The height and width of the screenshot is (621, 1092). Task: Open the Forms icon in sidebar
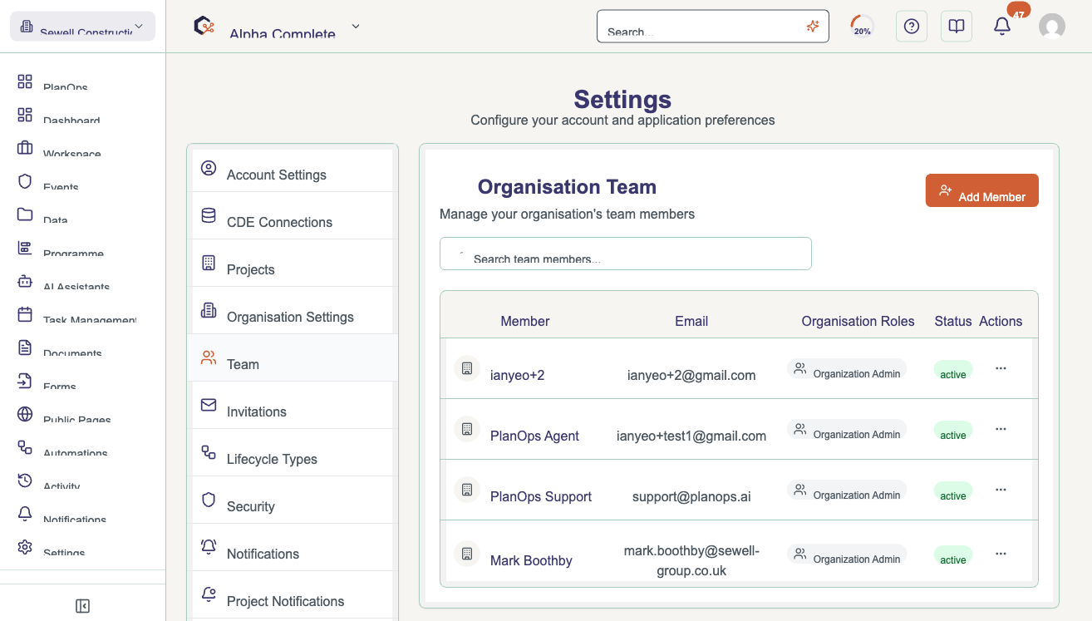(x=25, y=381)
